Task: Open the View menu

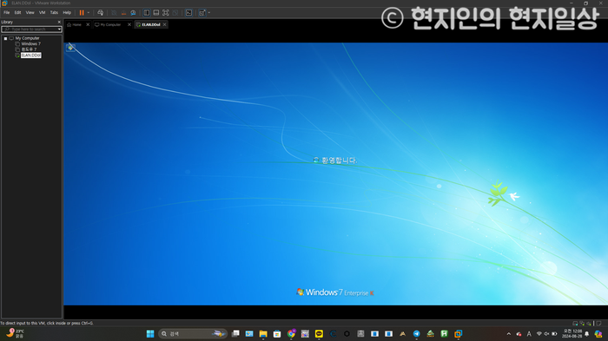Action: pyautogui.click(x=30, y=13)
